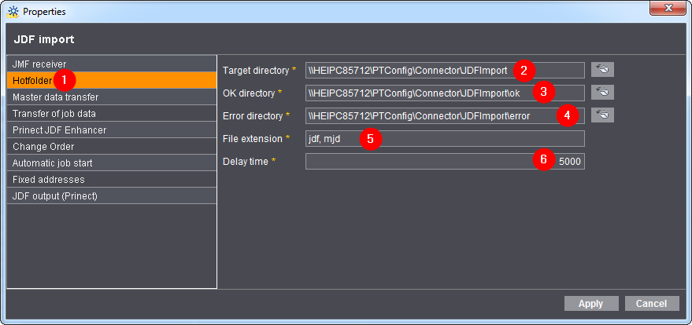This screenshot has height=325, width=692.
Task: Focus the OK directory text field
Action: click(409, 93)
